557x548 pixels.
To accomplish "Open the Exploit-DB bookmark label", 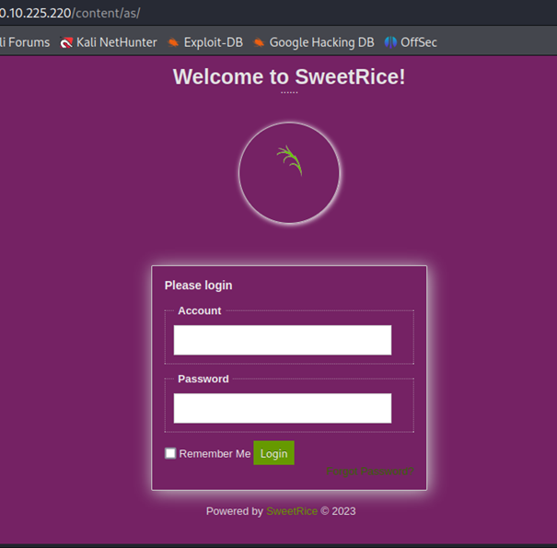I will click(x=213, y=42).
